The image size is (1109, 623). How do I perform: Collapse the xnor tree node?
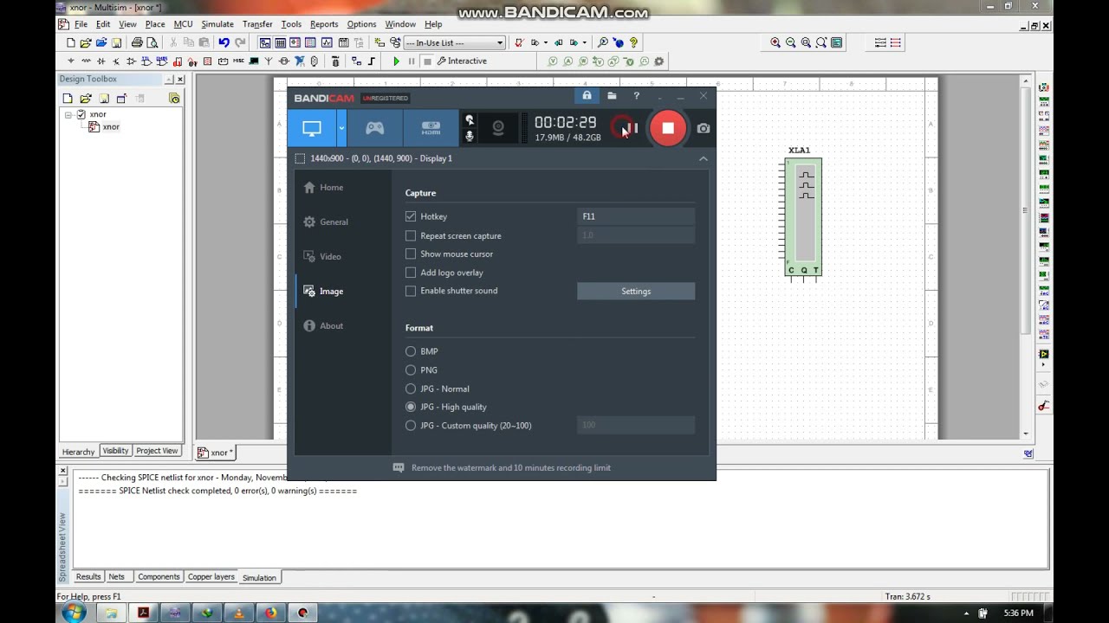coord(68,114)
